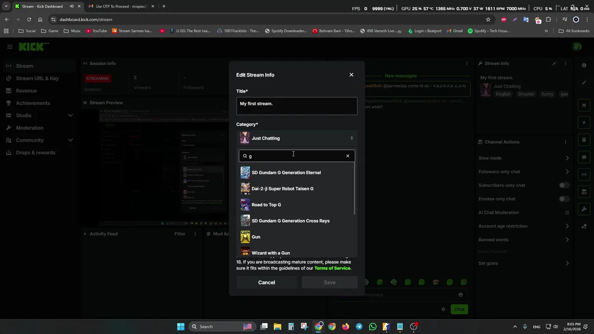
Task: Click the broadcast signal icon in right rail
Action: click(x=584, y=174)
